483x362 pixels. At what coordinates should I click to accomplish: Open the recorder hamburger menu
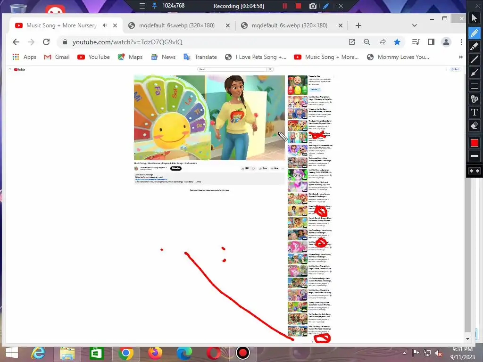click(x=142, y=6)
